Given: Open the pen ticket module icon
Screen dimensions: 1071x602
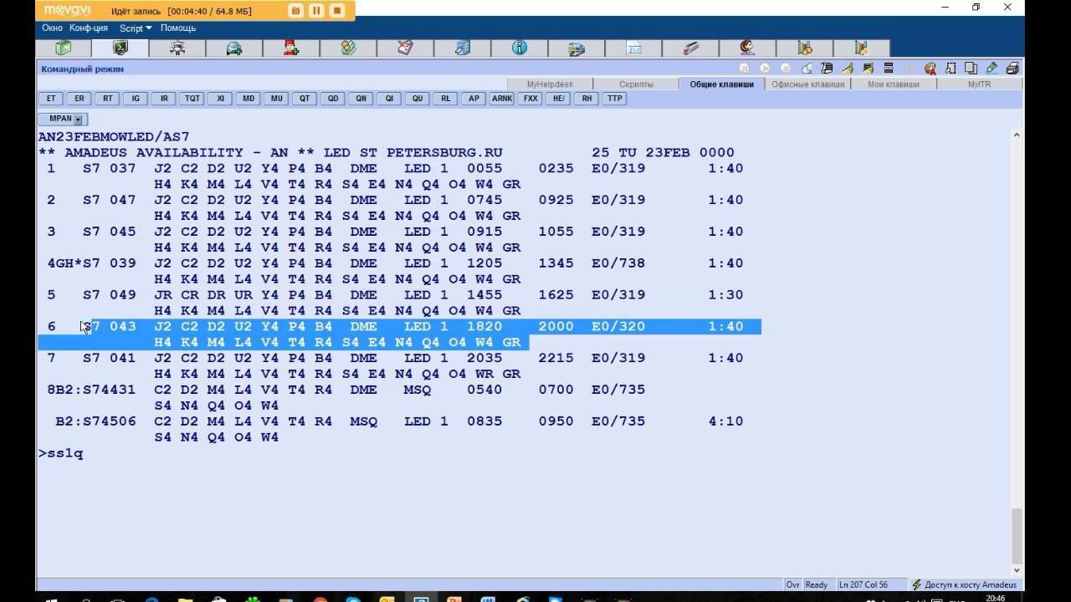Looking at the screenshot, I should (690, 48).
